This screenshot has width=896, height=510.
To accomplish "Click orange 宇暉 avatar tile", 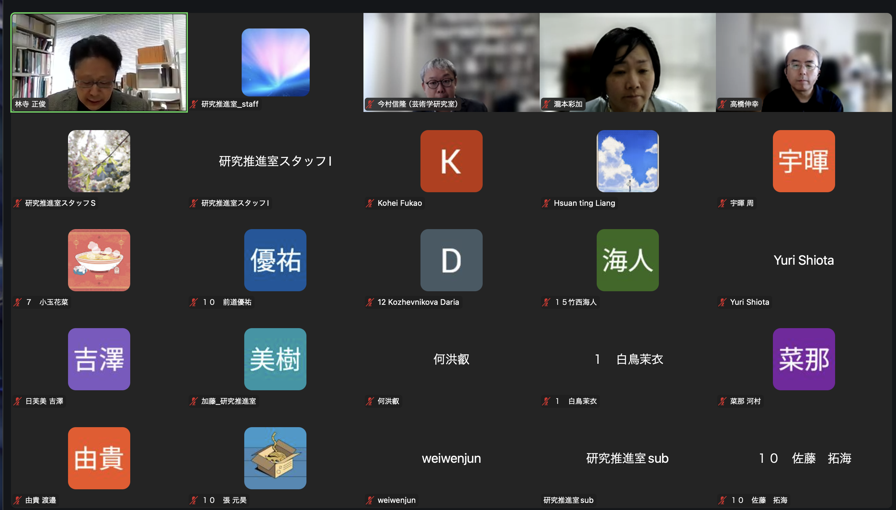I will point(804,161).
